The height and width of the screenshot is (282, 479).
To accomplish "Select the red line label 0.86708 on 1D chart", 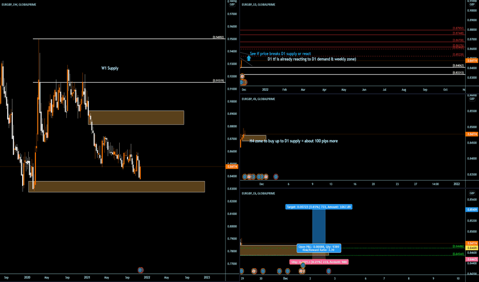I will click(458, 40).
